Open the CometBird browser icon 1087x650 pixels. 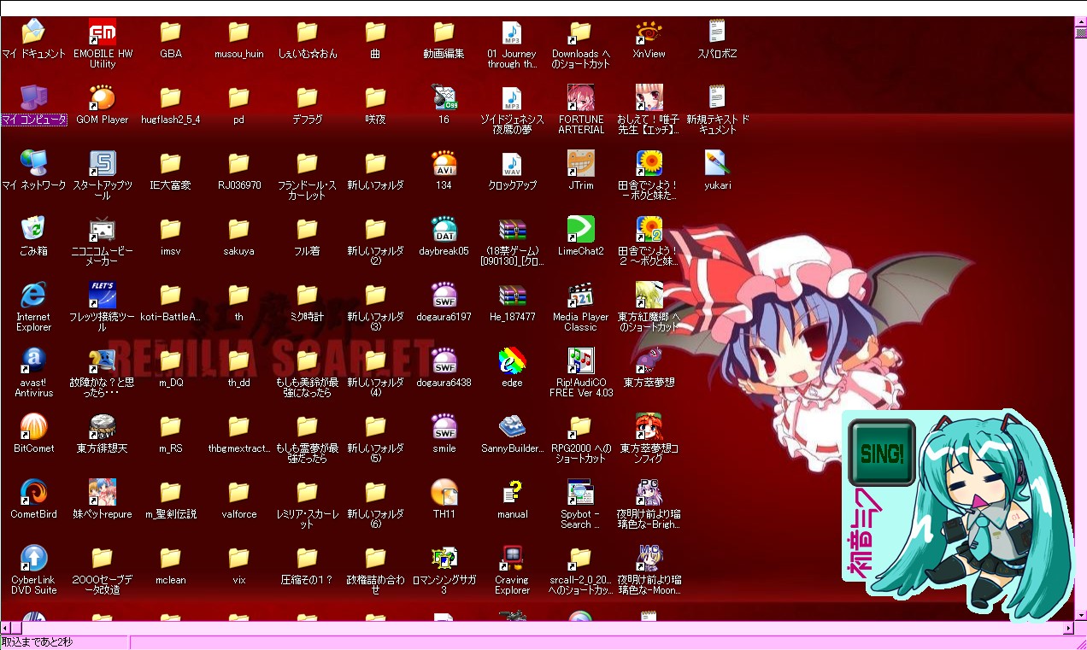[x=33, y=493]
